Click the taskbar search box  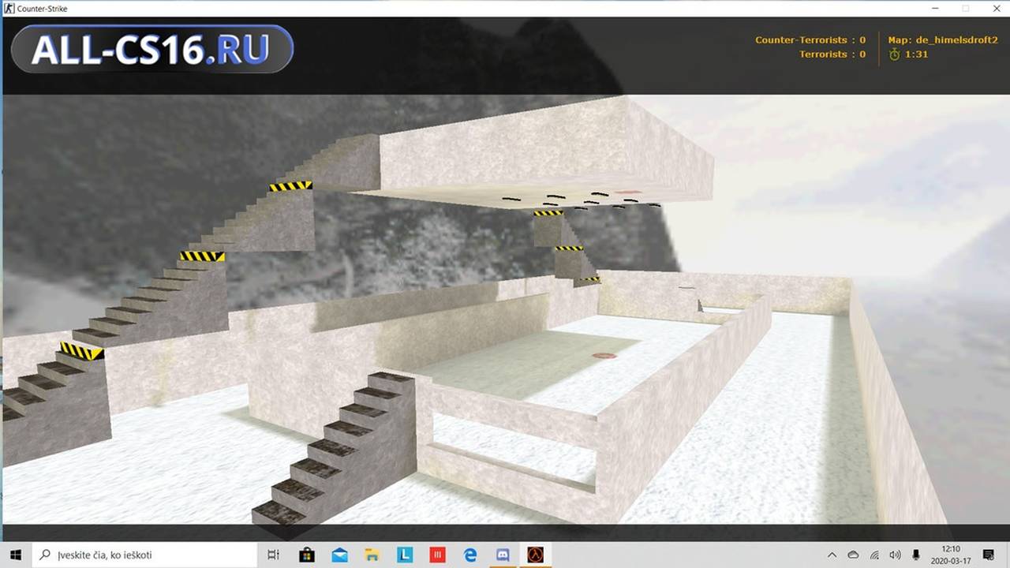145,555
